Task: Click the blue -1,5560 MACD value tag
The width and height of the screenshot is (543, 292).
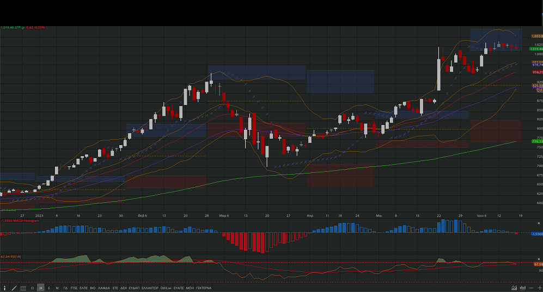Action: (x=537, y=234)
